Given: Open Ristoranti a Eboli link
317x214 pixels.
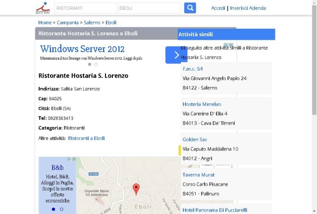Looking at the screenshot, I should 86,138.
